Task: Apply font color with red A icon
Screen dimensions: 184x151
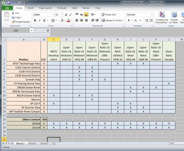Action: [x=68, y=20]
